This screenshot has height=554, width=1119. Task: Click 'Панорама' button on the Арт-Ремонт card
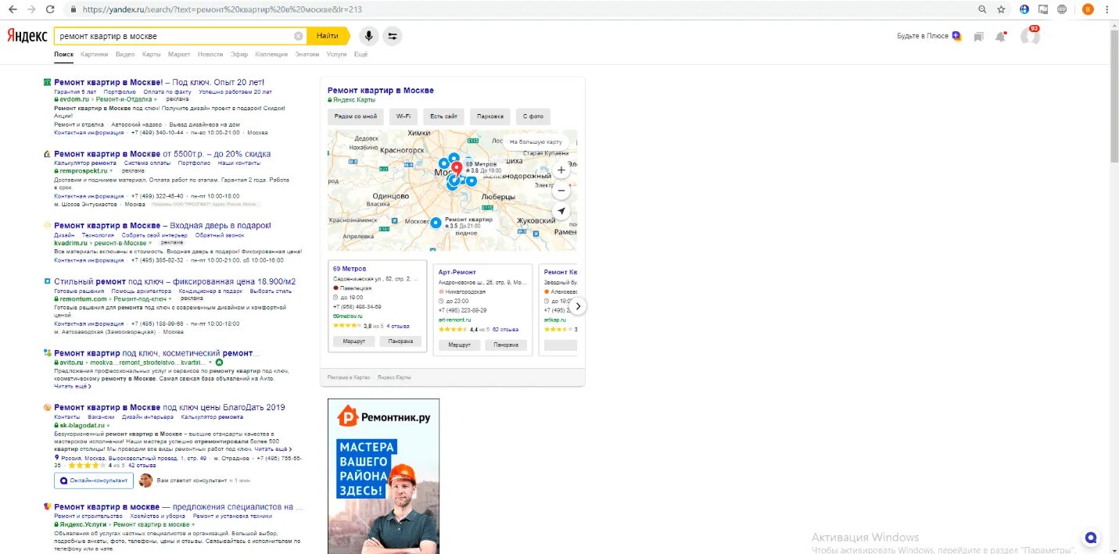pyautogui.click(x=506, y=345)
